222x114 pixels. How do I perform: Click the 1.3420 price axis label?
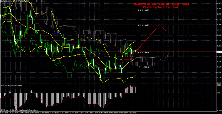219,57
